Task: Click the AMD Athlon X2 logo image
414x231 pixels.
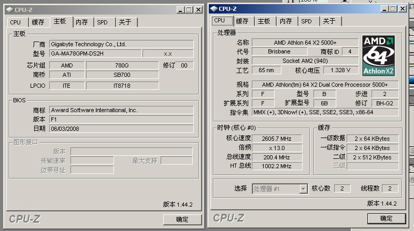Action: (379, 56)
